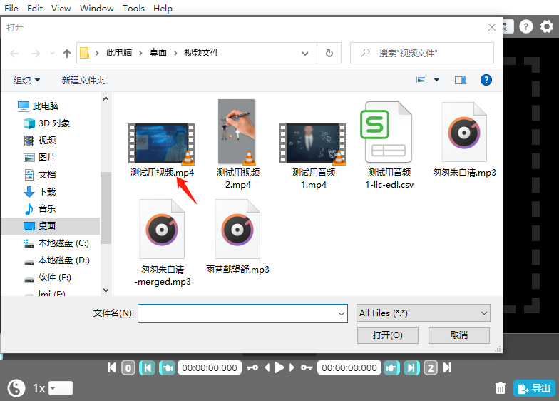Screen dimensions: 559x401
Task: Open the Tools menu
Action: (x=133, y=8)
